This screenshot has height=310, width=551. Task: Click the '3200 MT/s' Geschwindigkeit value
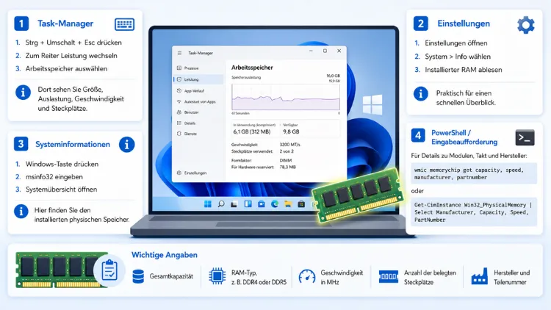pos(289,145)
